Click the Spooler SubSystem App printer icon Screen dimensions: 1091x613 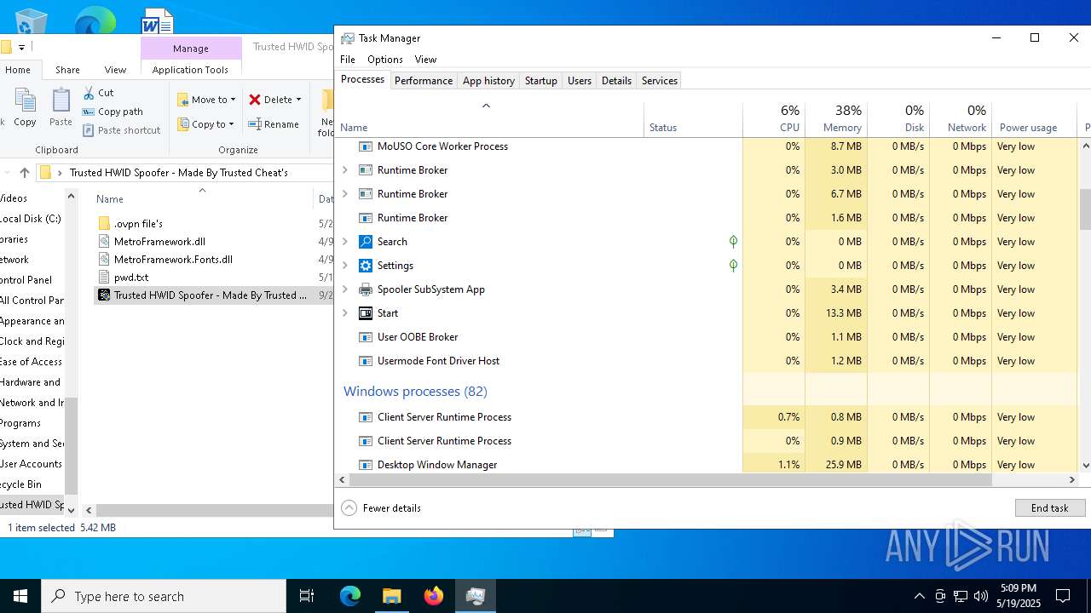pos(366,289)
